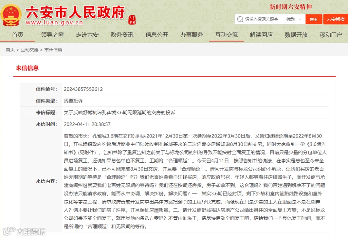Click the letter title about 孔雀城3.6期
This screenshot has width=348, height=238.
[x=120, y=113]
